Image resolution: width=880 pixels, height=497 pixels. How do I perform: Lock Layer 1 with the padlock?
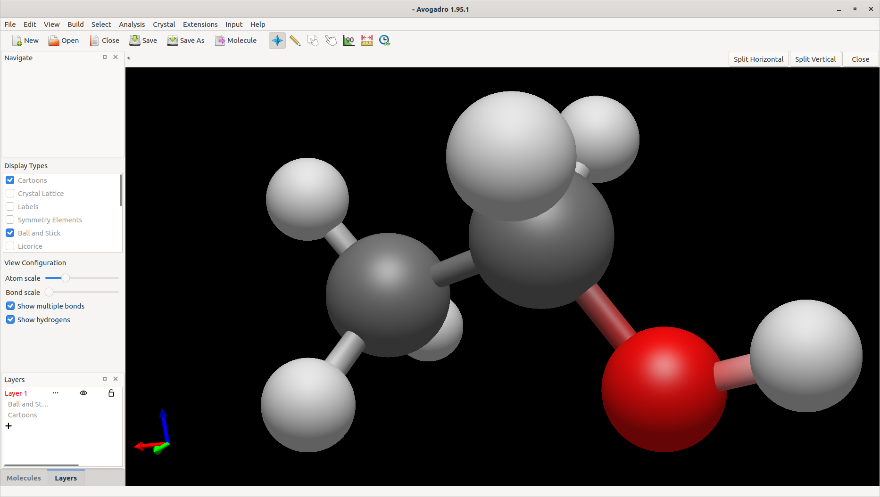111,393
